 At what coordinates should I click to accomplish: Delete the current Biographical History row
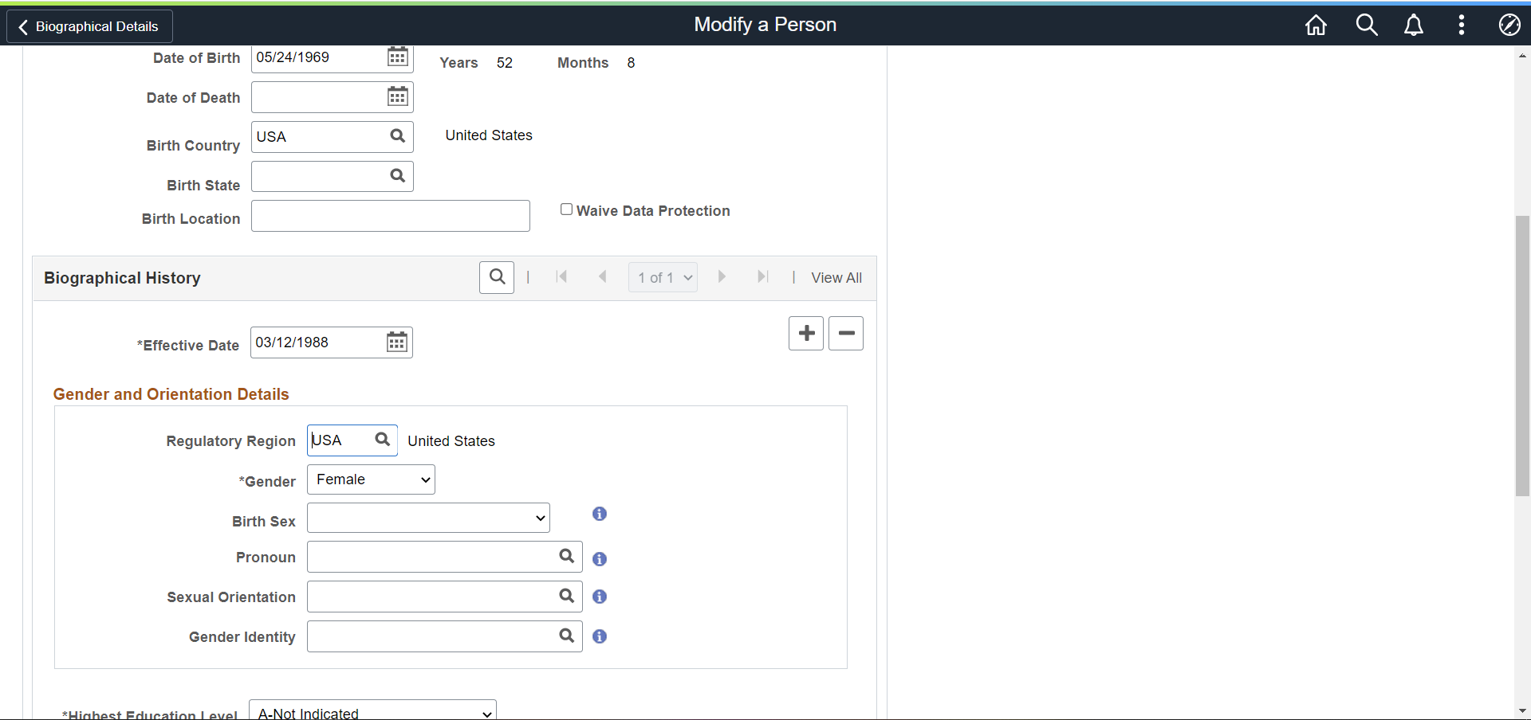[845, 333]
